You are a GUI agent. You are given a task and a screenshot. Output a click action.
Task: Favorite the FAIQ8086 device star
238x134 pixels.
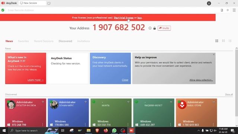[171, 102]
